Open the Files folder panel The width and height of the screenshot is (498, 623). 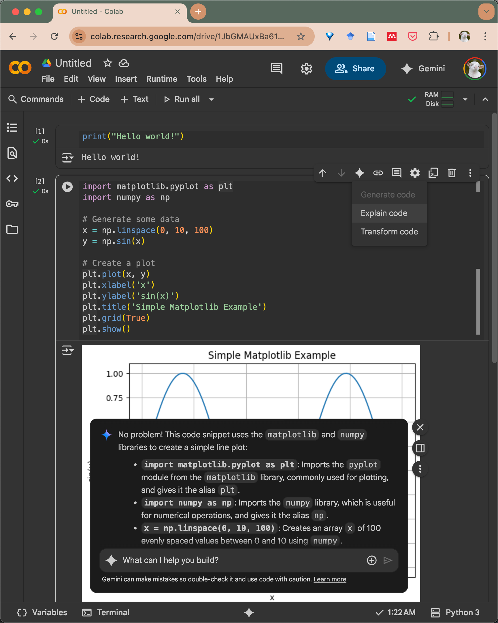(x=12, y=230)
